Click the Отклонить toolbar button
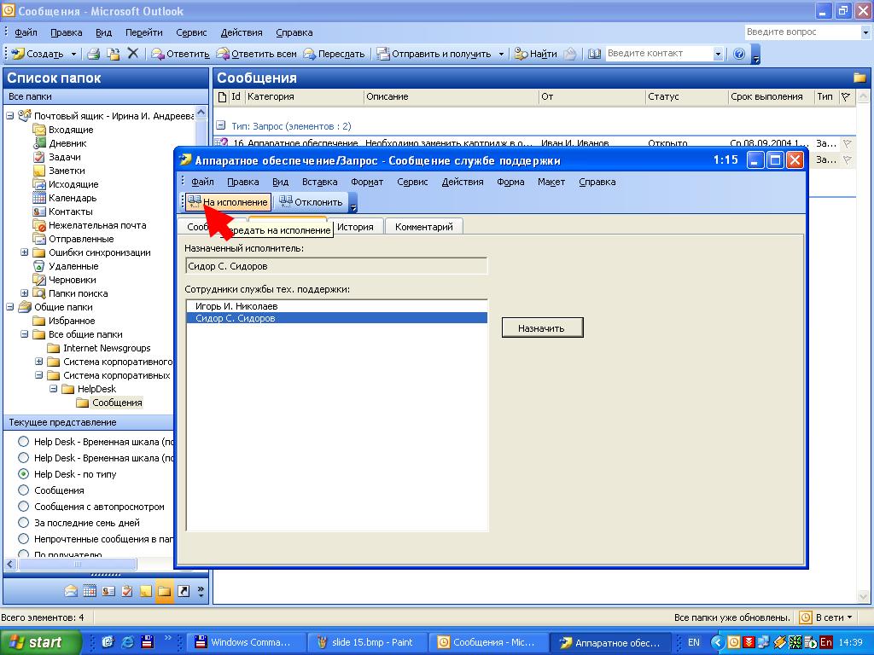The width and height of the screenshot is (874, 655). (x=311, y=201)
